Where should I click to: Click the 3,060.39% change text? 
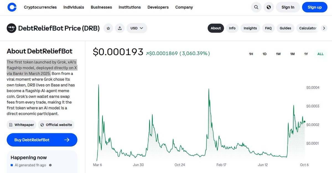pyautogui.click(x=194, y=53)
